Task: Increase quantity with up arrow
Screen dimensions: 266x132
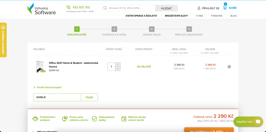Action: pyautogui.click(x=118, y=65)
